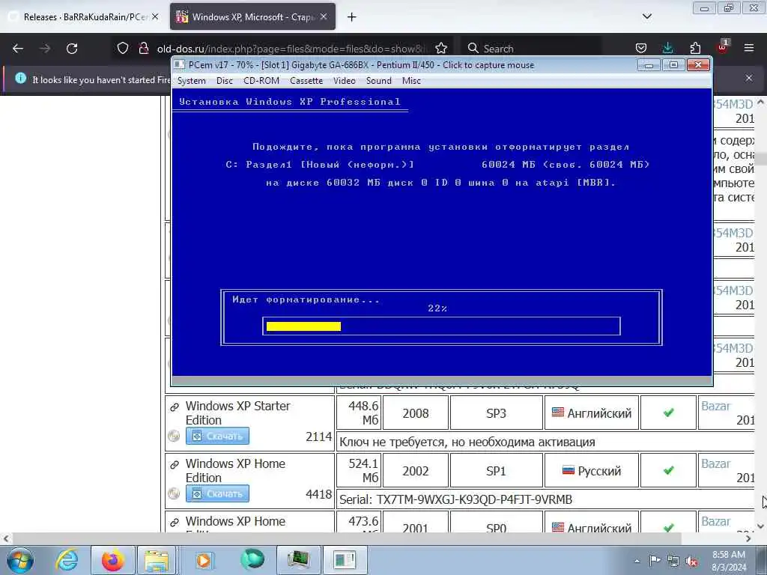Screen dimensions: 767x575
Task: Show the Firefox downloads panel
Action: pos(667,48)
